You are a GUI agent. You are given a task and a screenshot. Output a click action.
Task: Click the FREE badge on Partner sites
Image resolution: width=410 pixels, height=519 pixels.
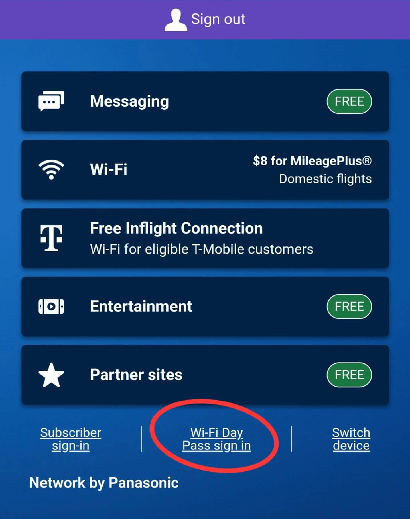click(349, 375)
